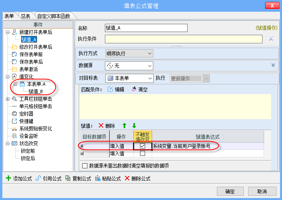Click the 系统变量.当前用户登录账号 expression cell

(x=208, y=146)
